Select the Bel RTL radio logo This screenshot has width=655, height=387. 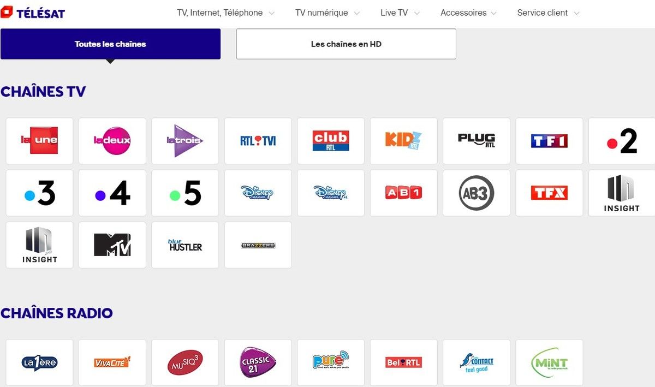[404, 362]
